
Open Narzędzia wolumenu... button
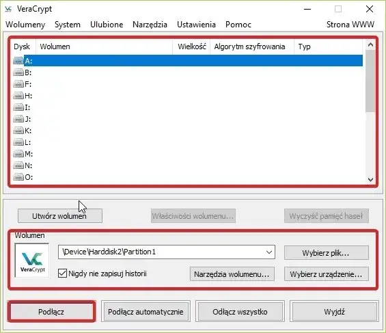[x=232, y=274]
